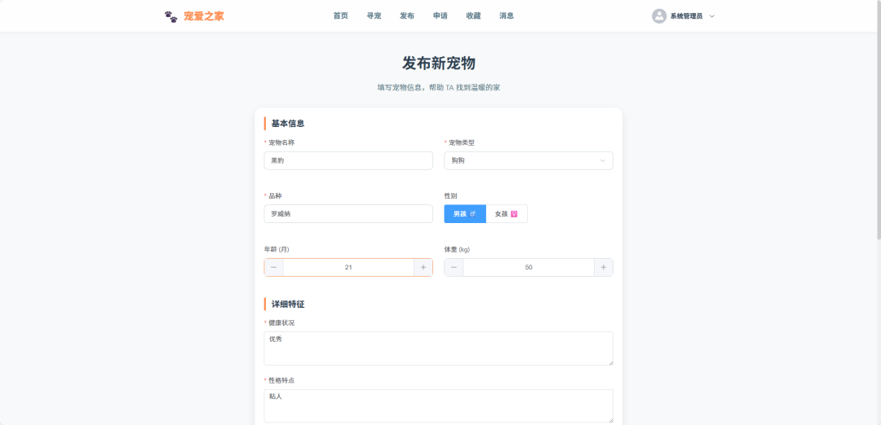The height and width of the screenshot is (425, 881).
Task: Focus the 健康状况 text area
Action: tap(438, 348)
